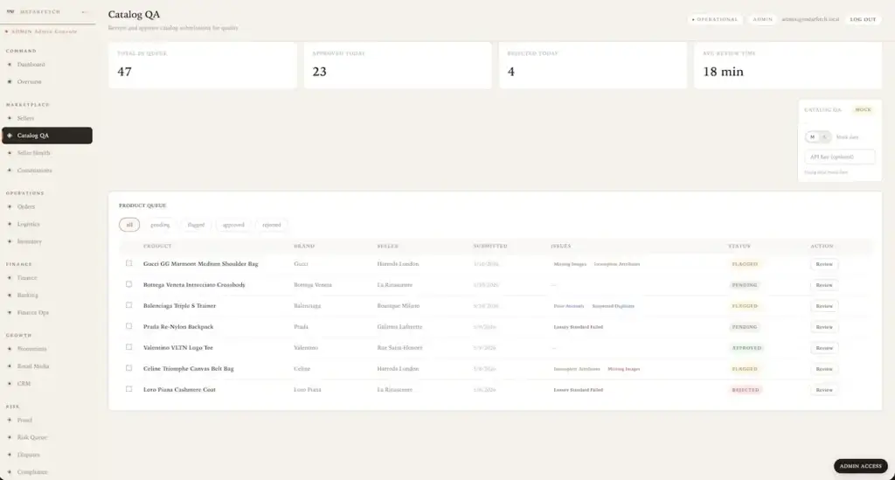The height and width of the screenshot is (480, 895).
Task: Review the Gucci GG Marmont submission
Action: 824,264
